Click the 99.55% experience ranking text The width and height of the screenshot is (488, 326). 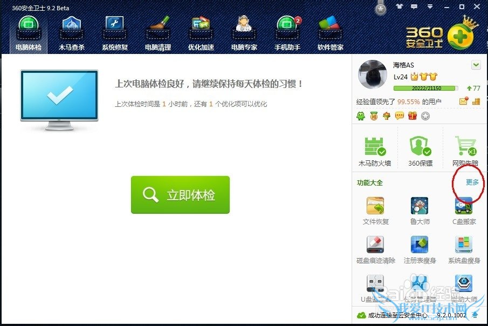(x=408, y=101)
